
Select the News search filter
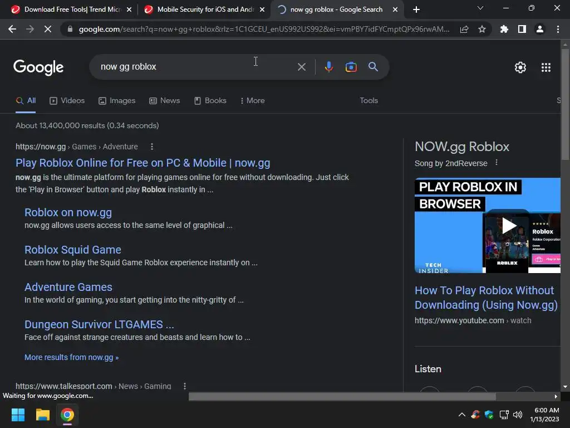[165, 100]
